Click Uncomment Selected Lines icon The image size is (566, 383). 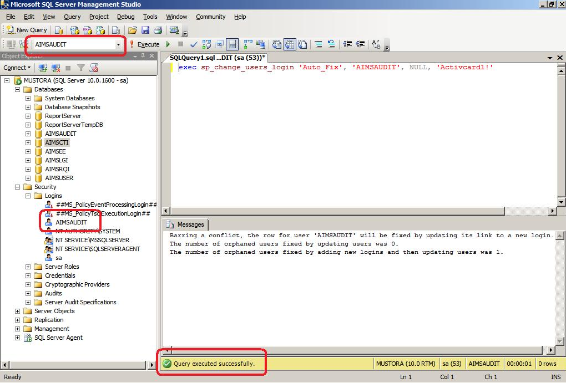(331, 44)
